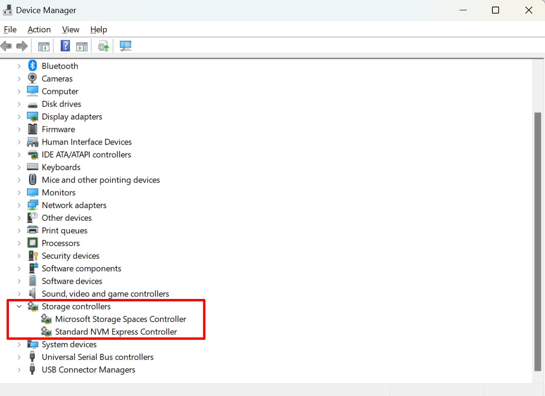Select the Storage controllers label
The width and height of the screenshot is (545, 396).
76,306
